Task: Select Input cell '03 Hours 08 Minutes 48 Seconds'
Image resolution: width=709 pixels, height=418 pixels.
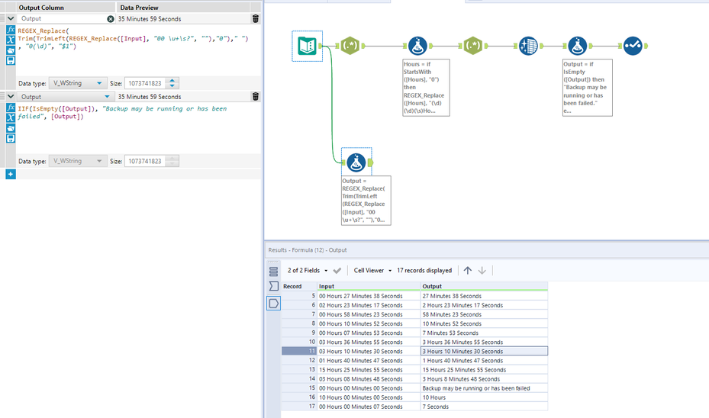Action: pos(369,378)
